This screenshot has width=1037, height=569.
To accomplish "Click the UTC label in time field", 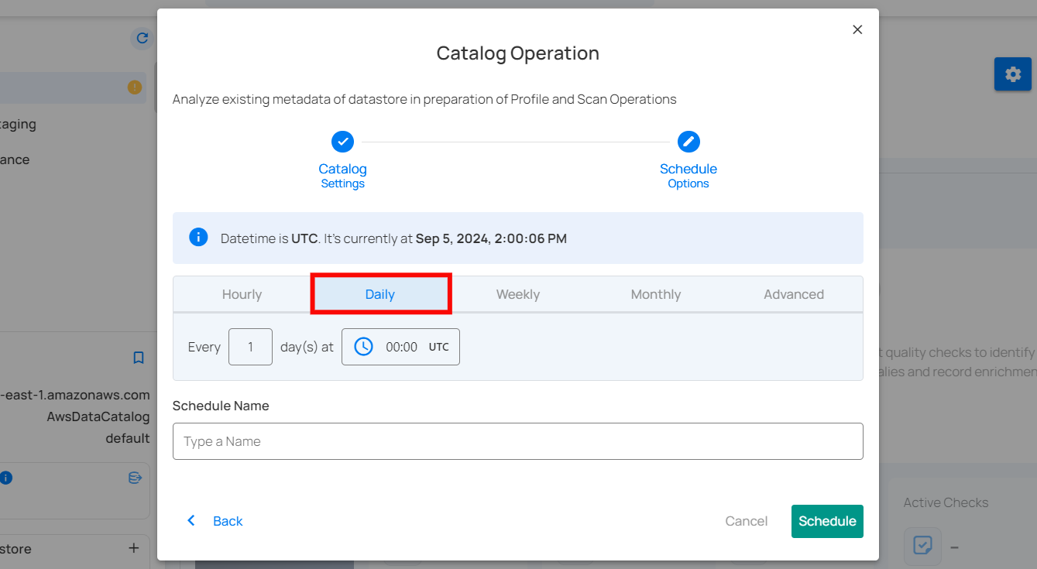I will 439,347.
